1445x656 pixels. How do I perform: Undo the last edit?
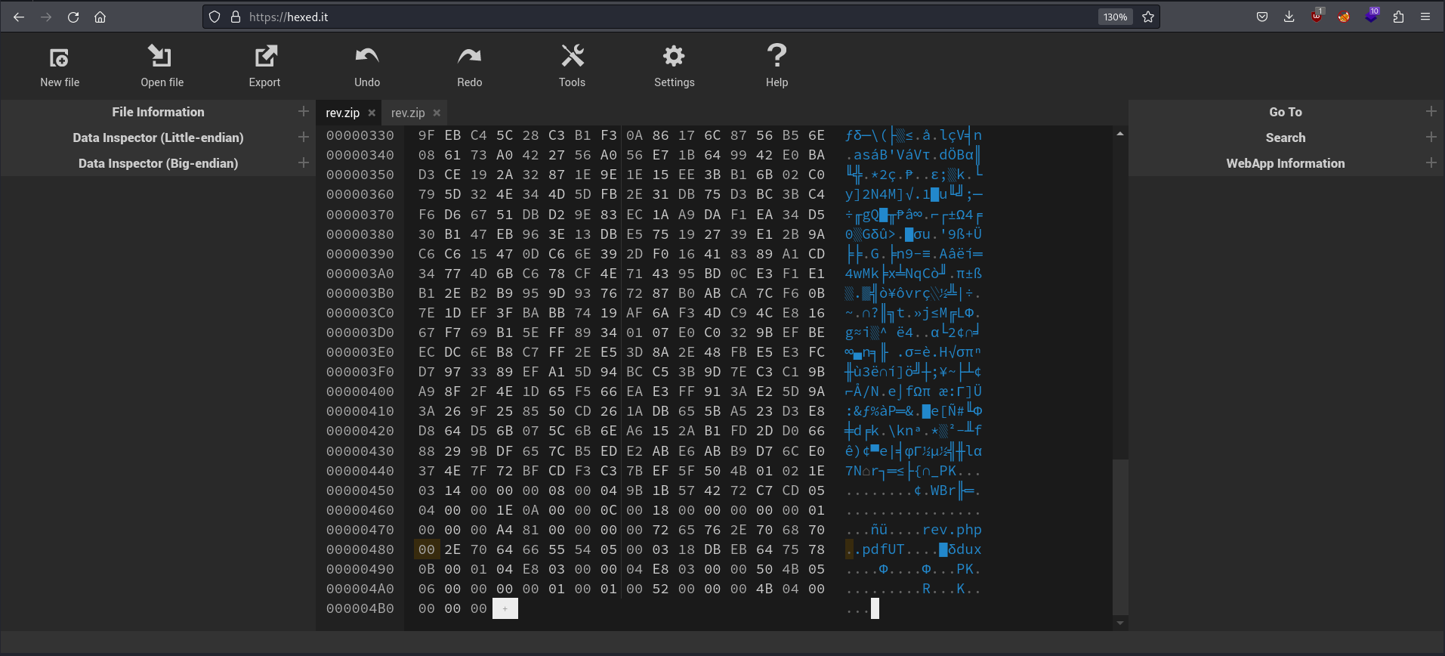click(367, 56)
